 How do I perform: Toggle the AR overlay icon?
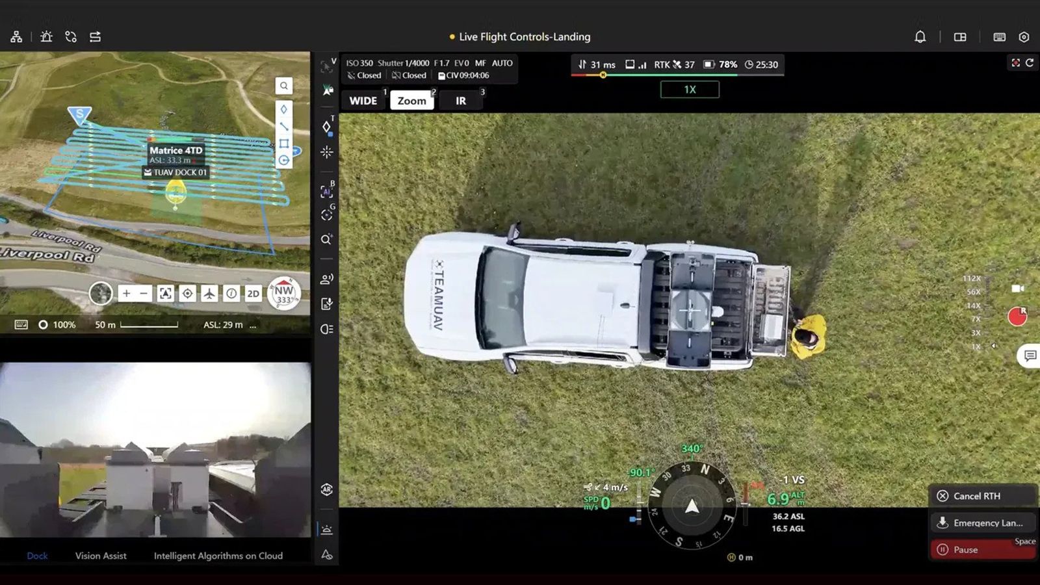[327, 489]
